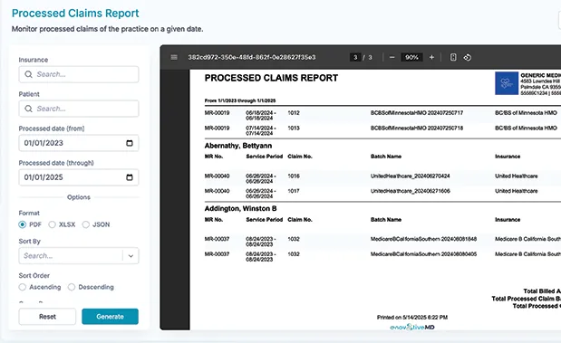Select the PDF format option
Viewport: 561px width, 343px height.
(22, 224)
